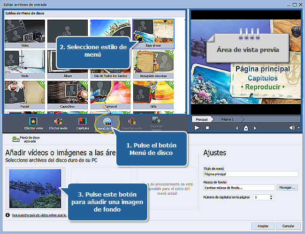Click the Cancelar button

pyautogui.click(x=288, y=226)
